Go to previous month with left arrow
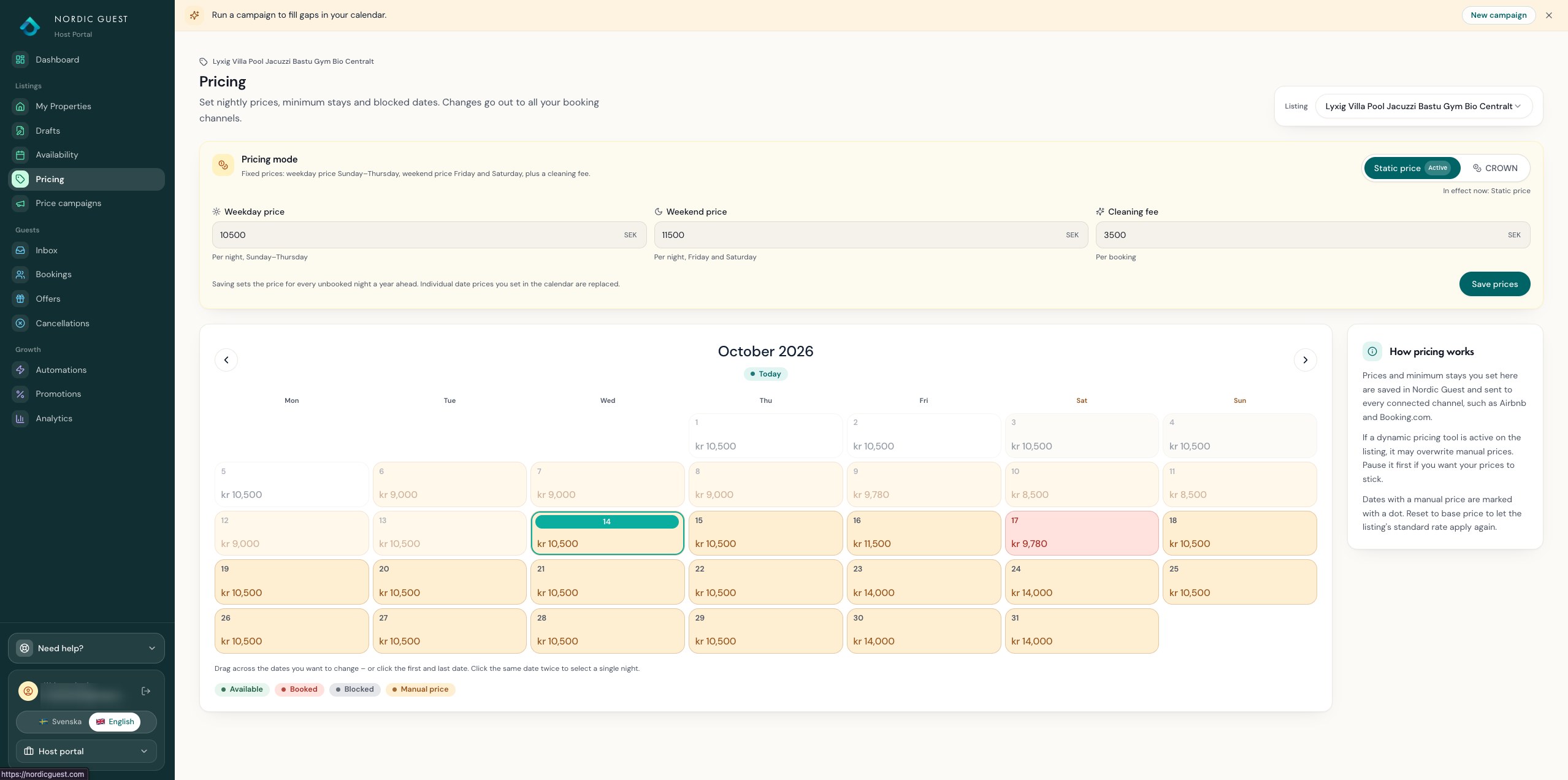Viewport: 1568px width, 780px height. [226, 360]
